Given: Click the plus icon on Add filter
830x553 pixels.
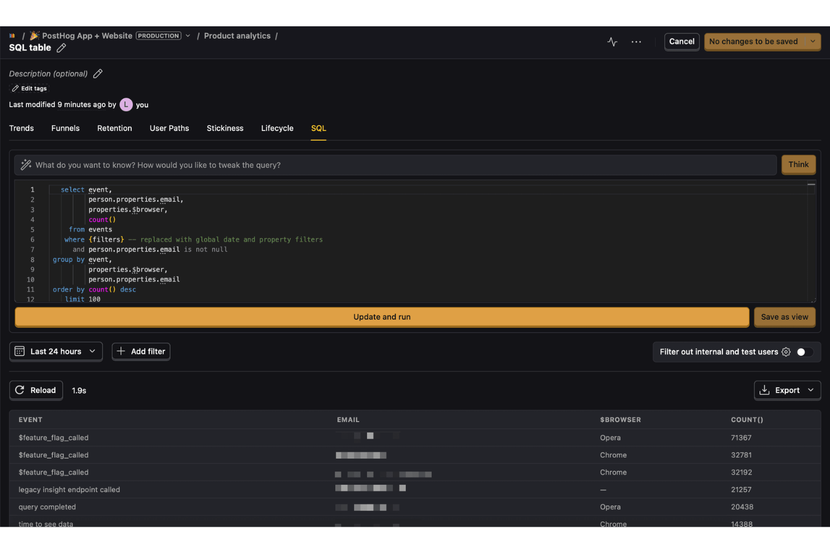Looking at the screenshot, I should (x=121, y=351).
